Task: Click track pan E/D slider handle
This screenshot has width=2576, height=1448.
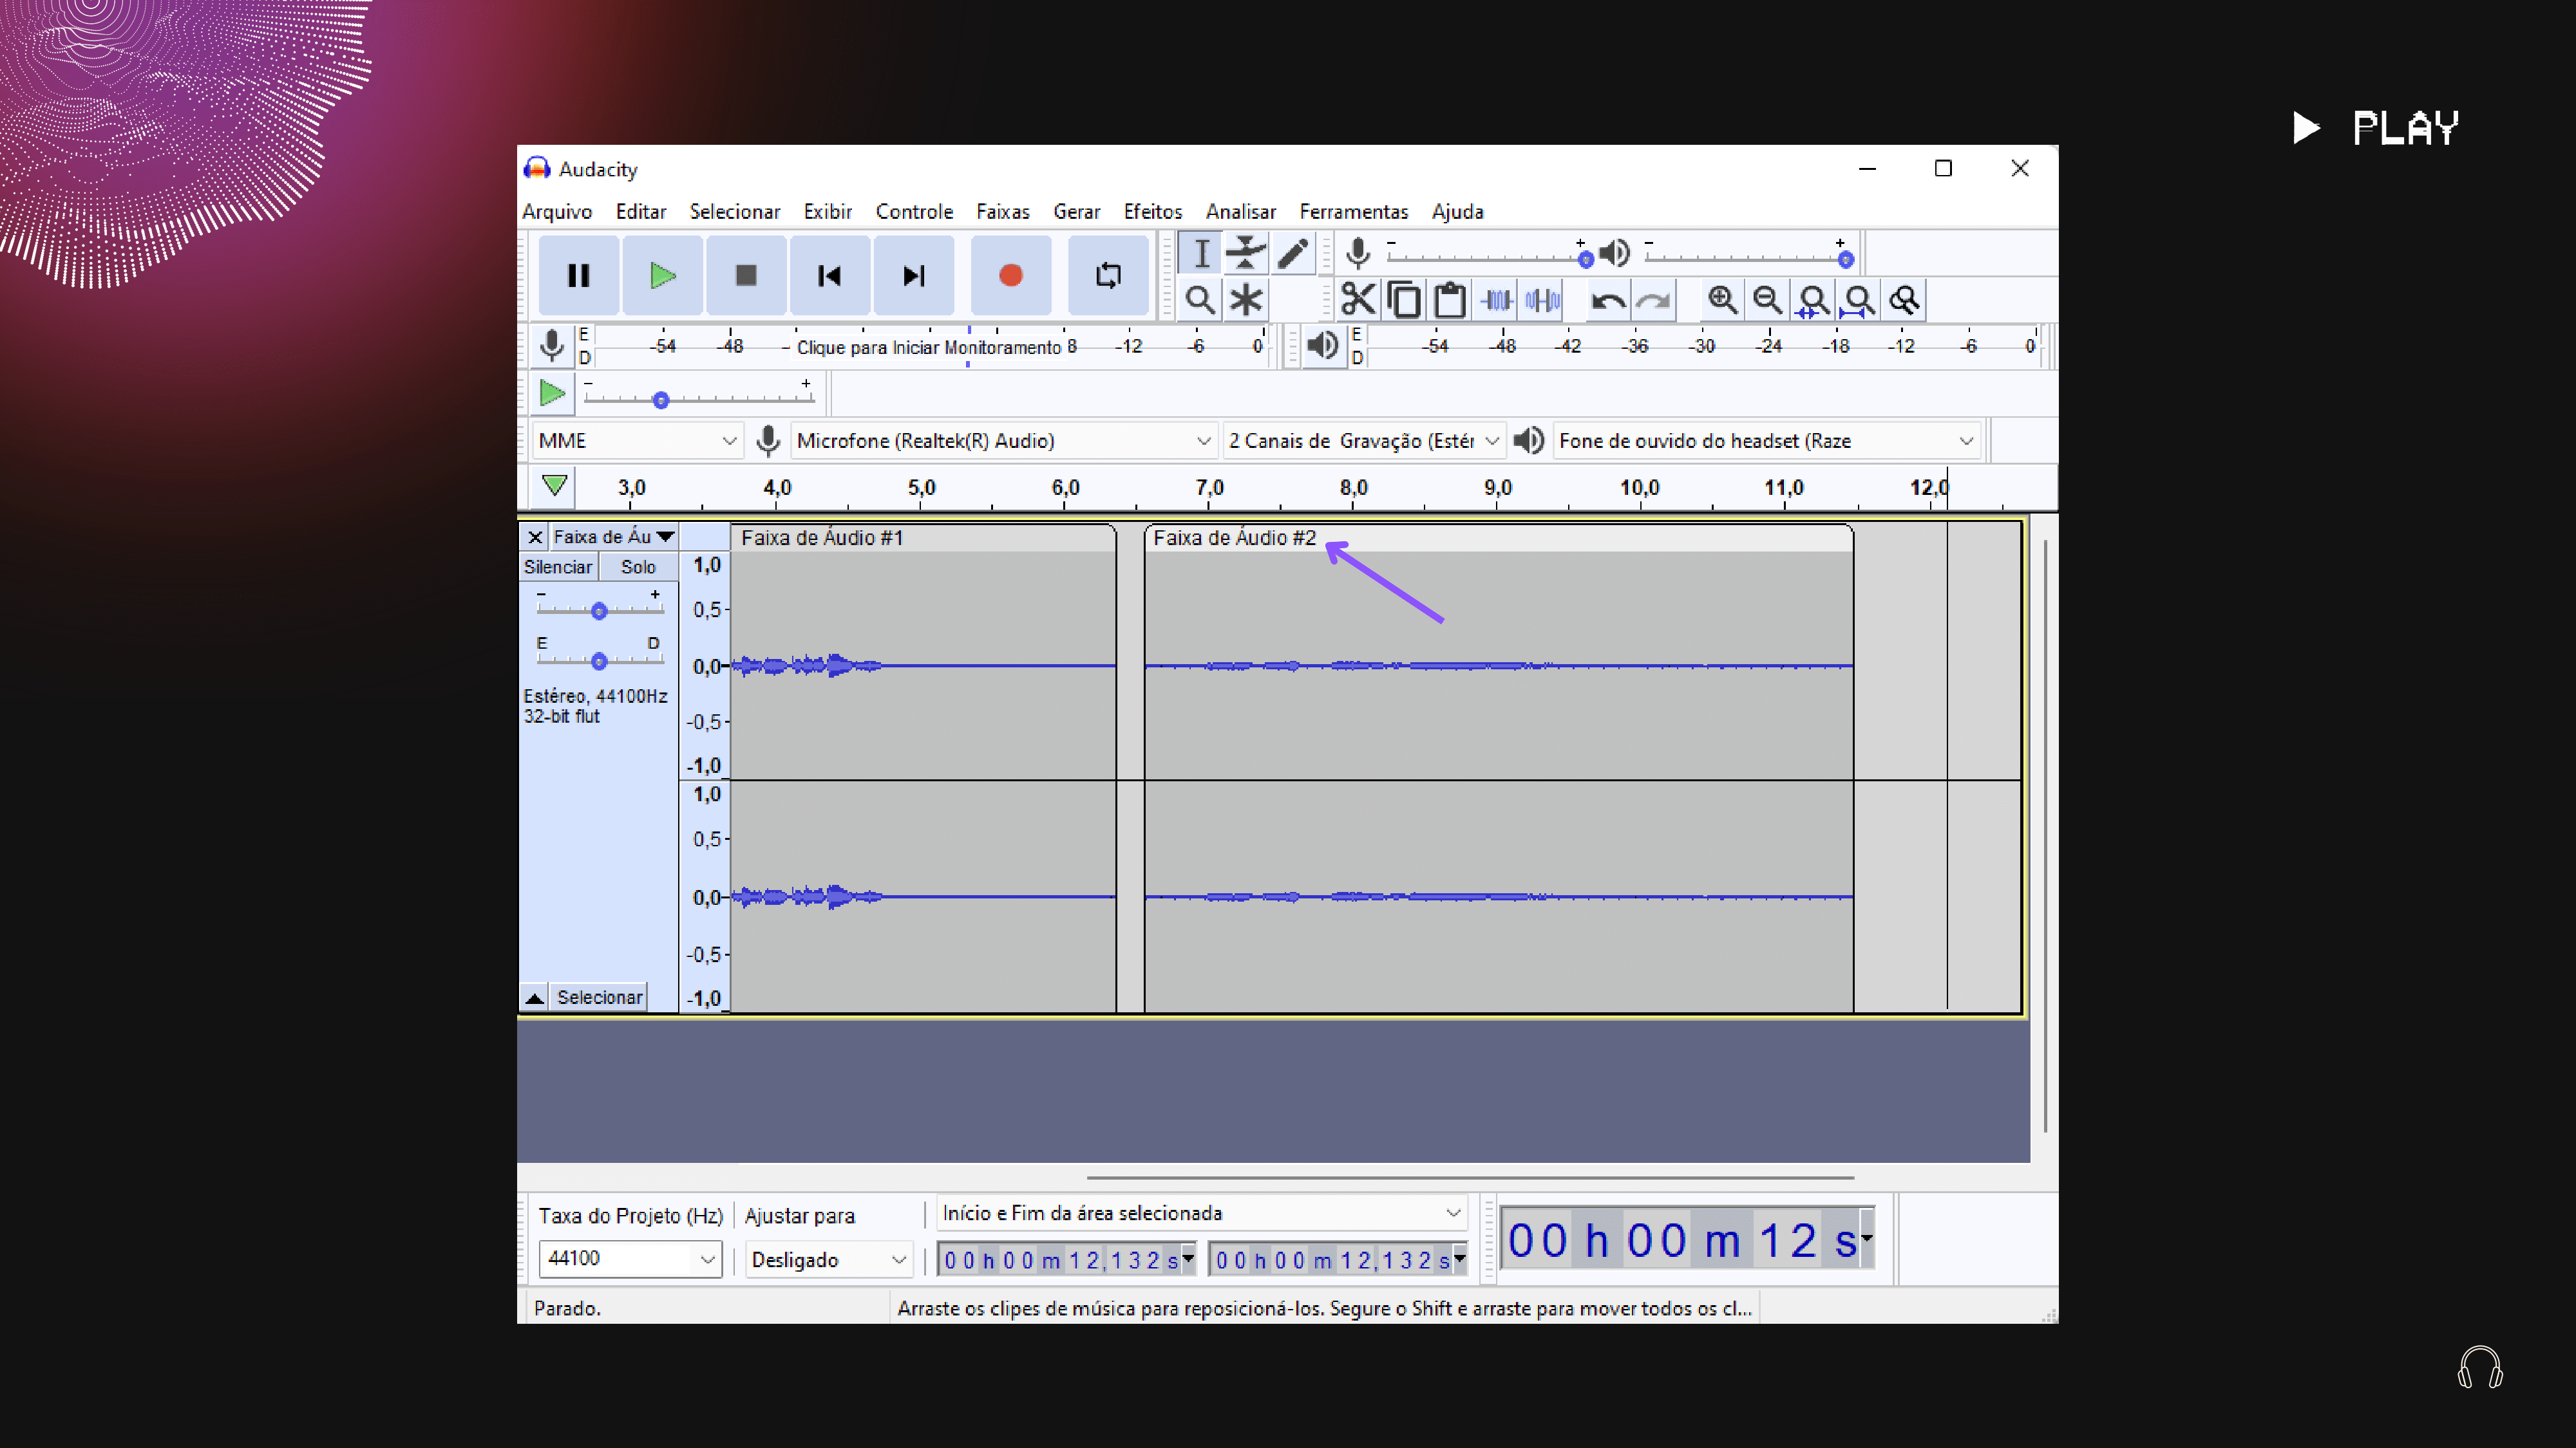Action: 599,660
